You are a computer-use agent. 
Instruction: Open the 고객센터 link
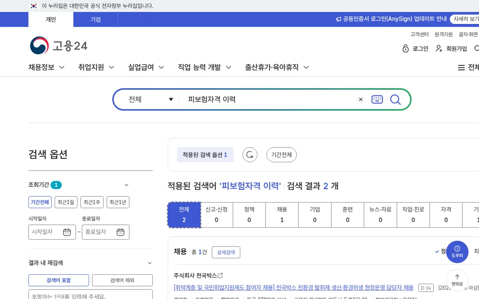coord(420,34)
